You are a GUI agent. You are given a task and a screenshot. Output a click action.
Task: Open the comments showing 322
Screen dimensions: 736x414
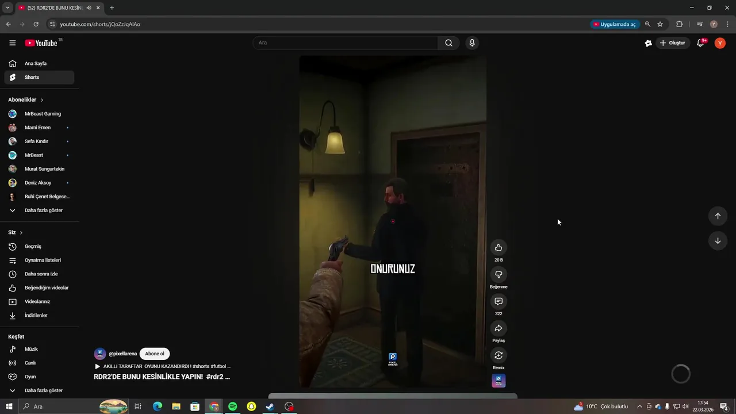coord(499,301)
